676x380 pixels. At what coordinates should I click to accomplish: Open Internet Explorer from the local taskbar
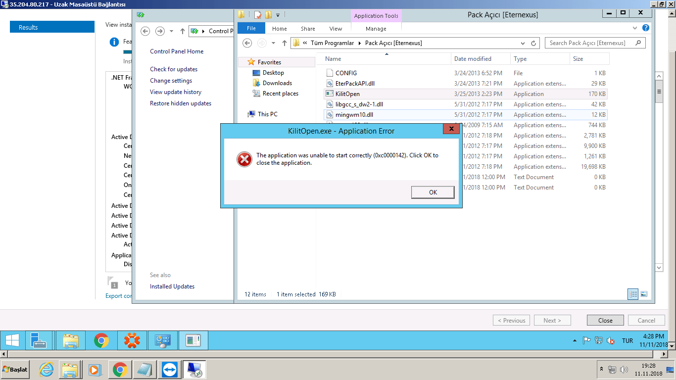[x=47, y=370]
